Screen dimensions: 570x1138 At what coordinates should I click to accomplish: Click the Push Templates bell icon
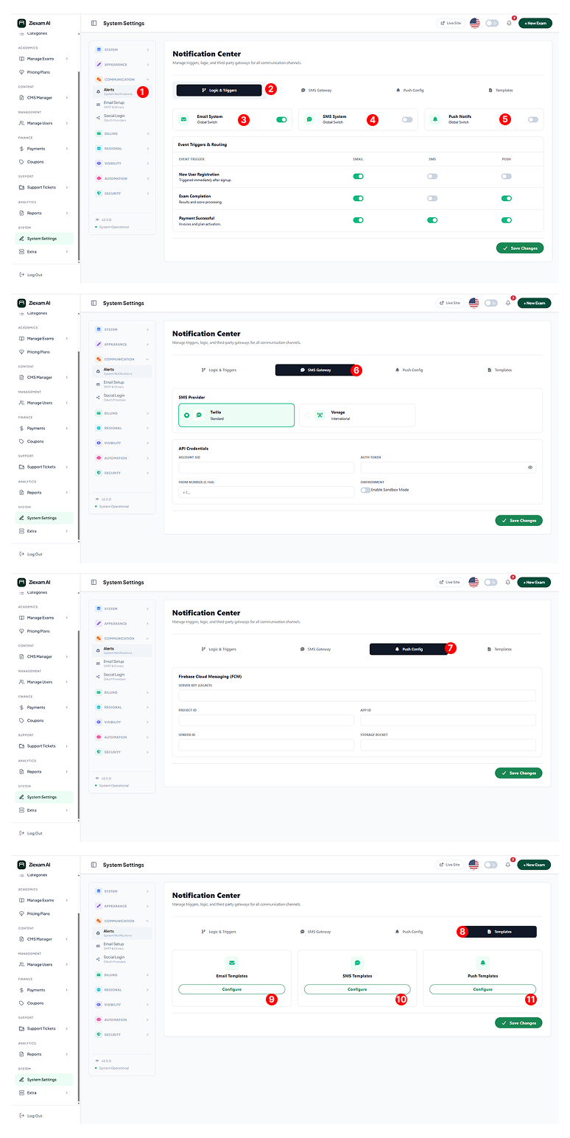[x=483, y=963]
